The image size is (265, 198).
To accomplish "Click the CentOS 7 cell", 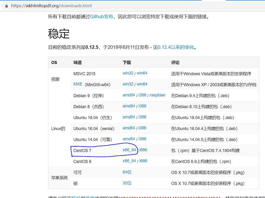I will click(82, 151).
